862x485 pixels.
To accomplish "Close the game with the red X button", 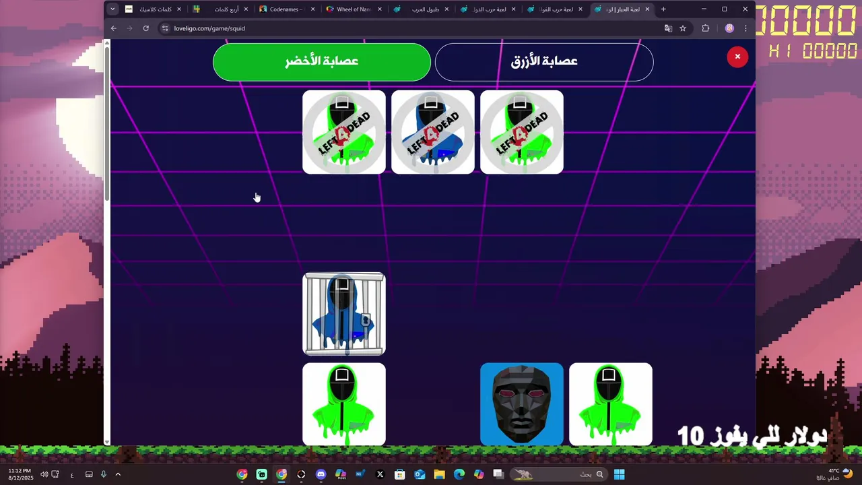I will pos(737,57).
